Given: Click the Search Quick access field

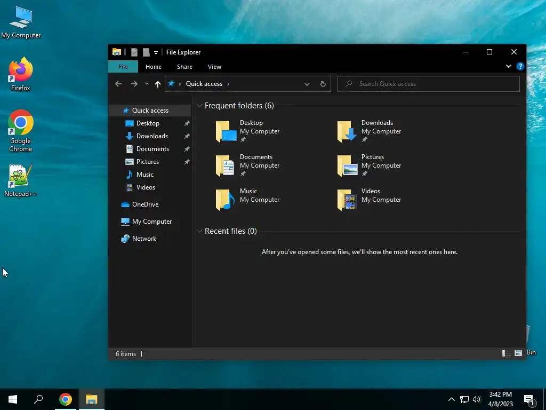Looking at the screenshot, I should click(x=429, y=84).
